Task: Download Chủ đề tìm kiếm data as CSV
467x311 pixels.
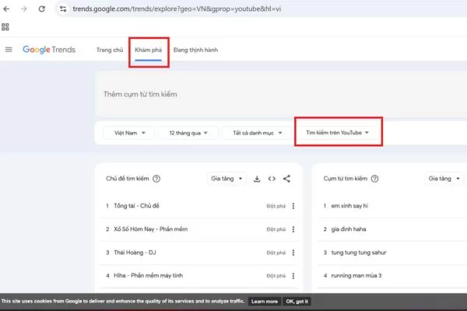Action: tap(257, 179)
